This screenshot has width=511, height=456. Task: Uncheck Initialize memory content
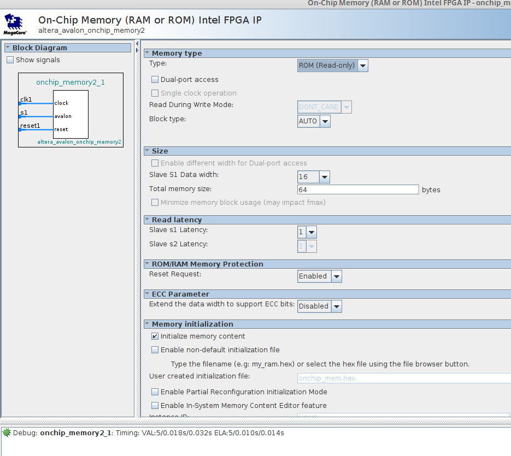point(155,336)
